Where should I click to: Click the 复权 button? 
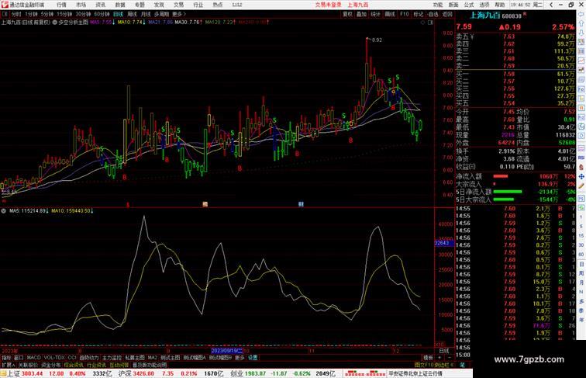pyautogui.click(x=347, y=14)
